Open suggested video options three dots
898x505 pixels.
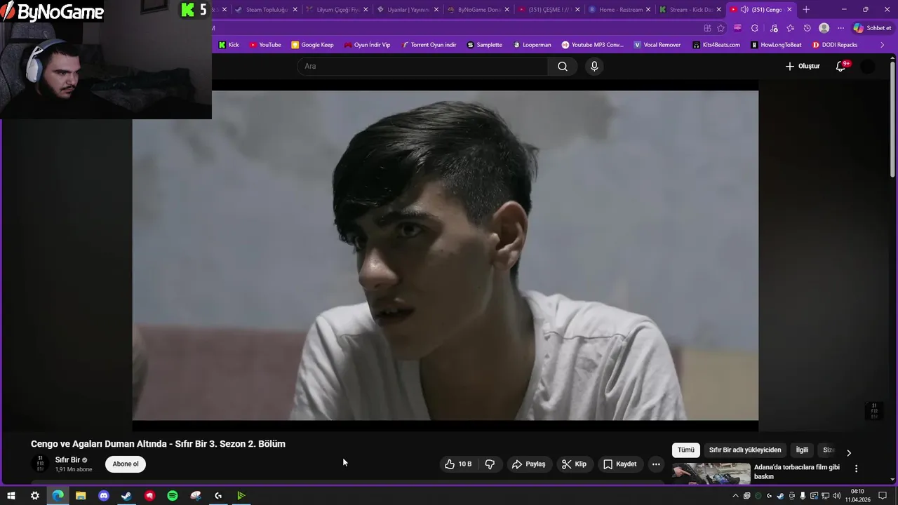(x=856, y=468)
